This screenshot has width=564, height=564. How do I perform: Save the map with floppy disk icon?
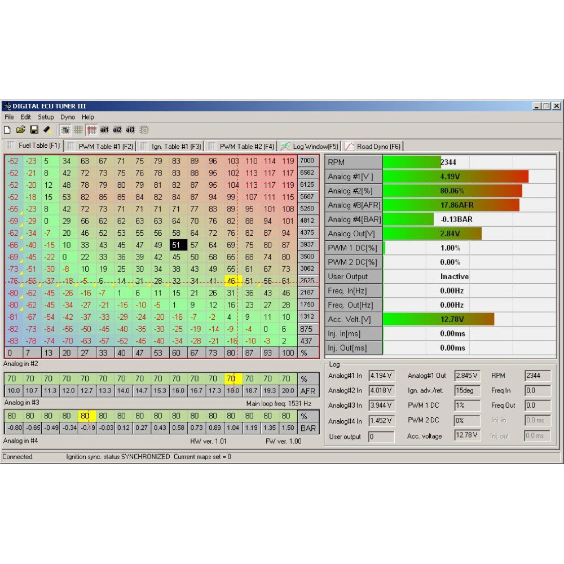(34, 130)
